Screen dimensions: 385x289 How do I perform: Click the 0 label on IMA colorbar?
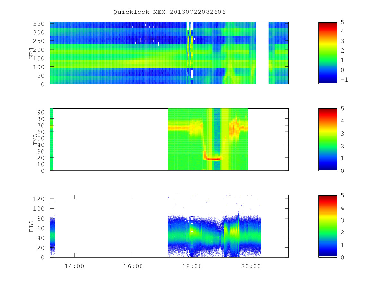click(342, 171)
